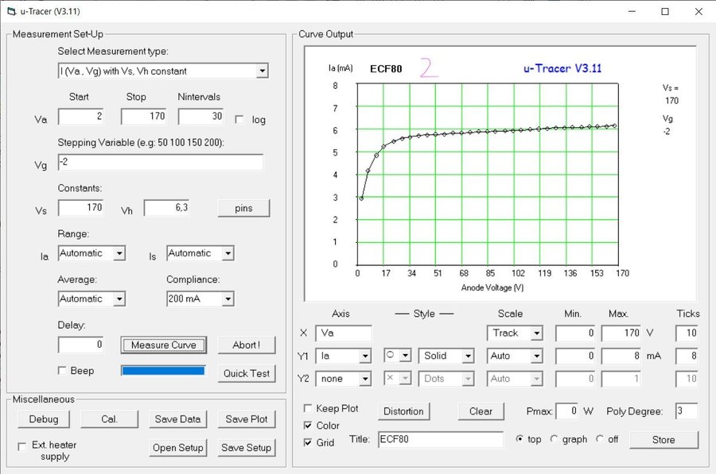
Task: Click the u-Tracer app icon in title bar
Action: click(x=10, y=11)
